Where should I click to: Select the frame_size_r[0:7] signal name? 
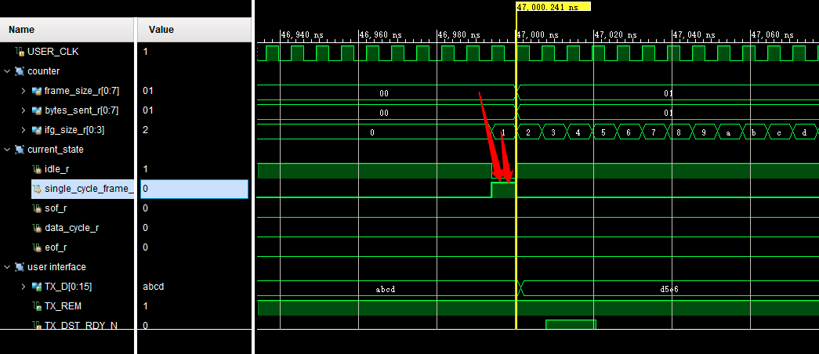[82, 91]
